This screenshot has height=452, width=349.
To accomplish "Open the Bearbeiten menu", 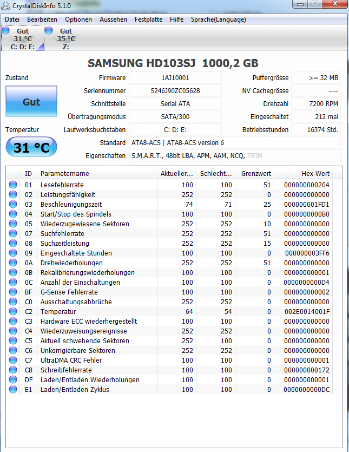I will click(42, 19).
